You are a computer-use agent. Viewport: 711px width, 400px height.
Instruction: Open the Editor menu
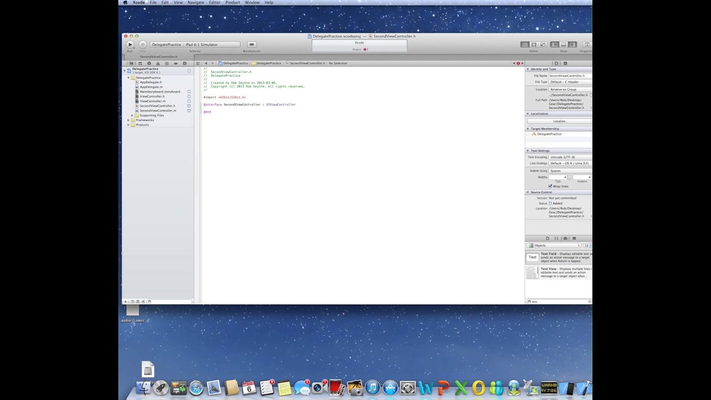[x=214, y=3]
